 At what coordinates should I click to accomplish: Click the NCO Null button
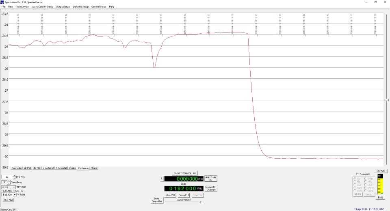(8, 200)
